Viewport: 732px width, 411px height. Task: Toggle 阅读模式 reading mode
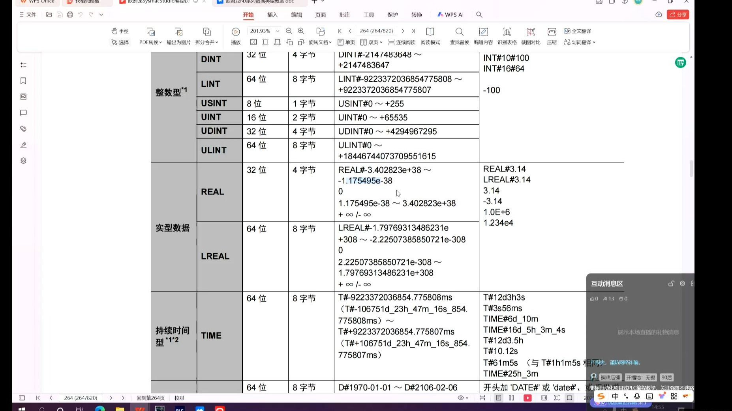click(430, 36)
